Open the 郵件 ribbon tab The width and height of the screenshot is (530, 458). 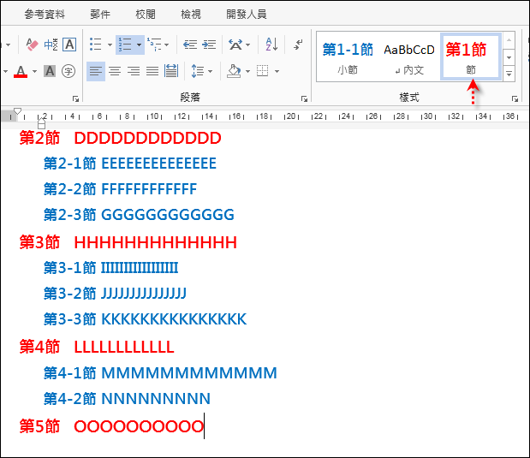pos(100,15)
